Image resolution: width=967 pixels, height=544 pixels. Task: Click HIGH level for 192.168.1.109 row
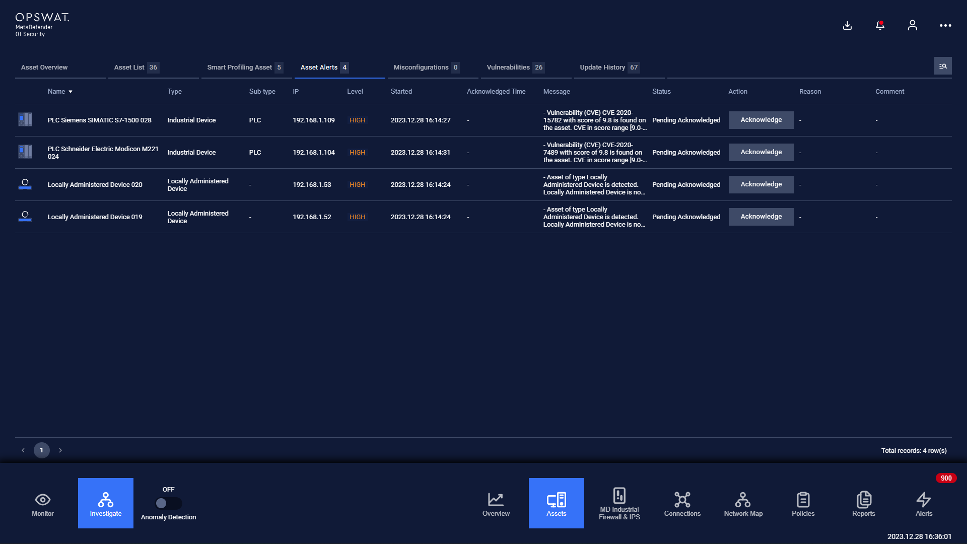pyautogui.click(x=358, y=120)
